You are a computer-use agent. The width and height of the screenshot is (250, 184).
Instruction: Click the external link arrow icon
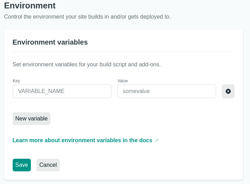[x=157, y=140]
